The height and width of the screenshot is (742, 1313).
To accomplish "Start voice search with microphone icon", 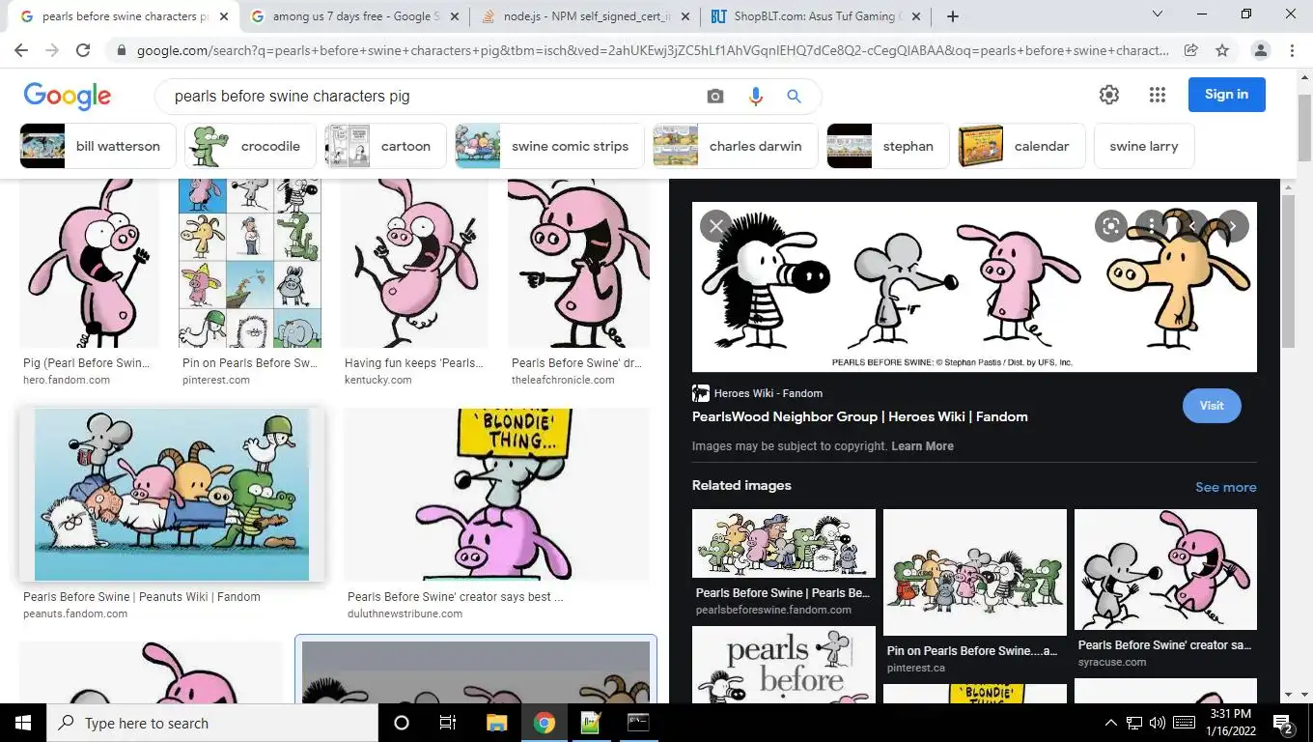I will click(755, 96).
